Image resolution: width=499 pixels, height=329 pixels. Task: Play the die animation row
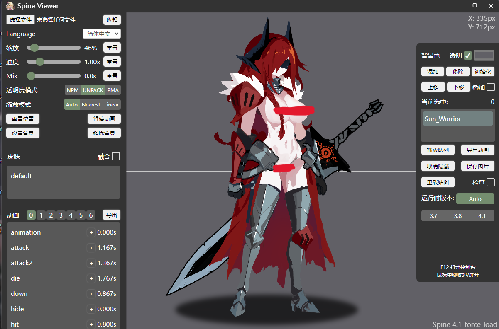pos(64,278)
